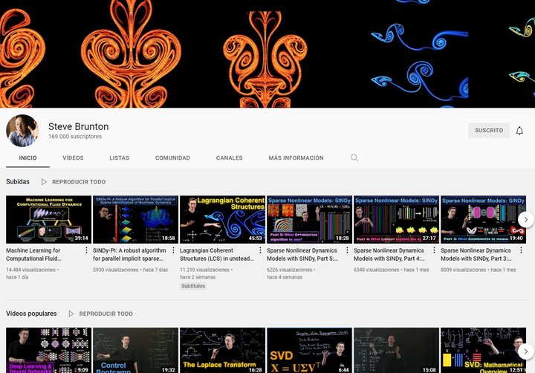
Task: Open options for SINDy Part 3 video
Action: [521, 250]
